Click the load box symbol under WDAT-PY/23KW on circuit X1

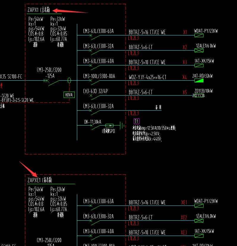coord(199,35)
